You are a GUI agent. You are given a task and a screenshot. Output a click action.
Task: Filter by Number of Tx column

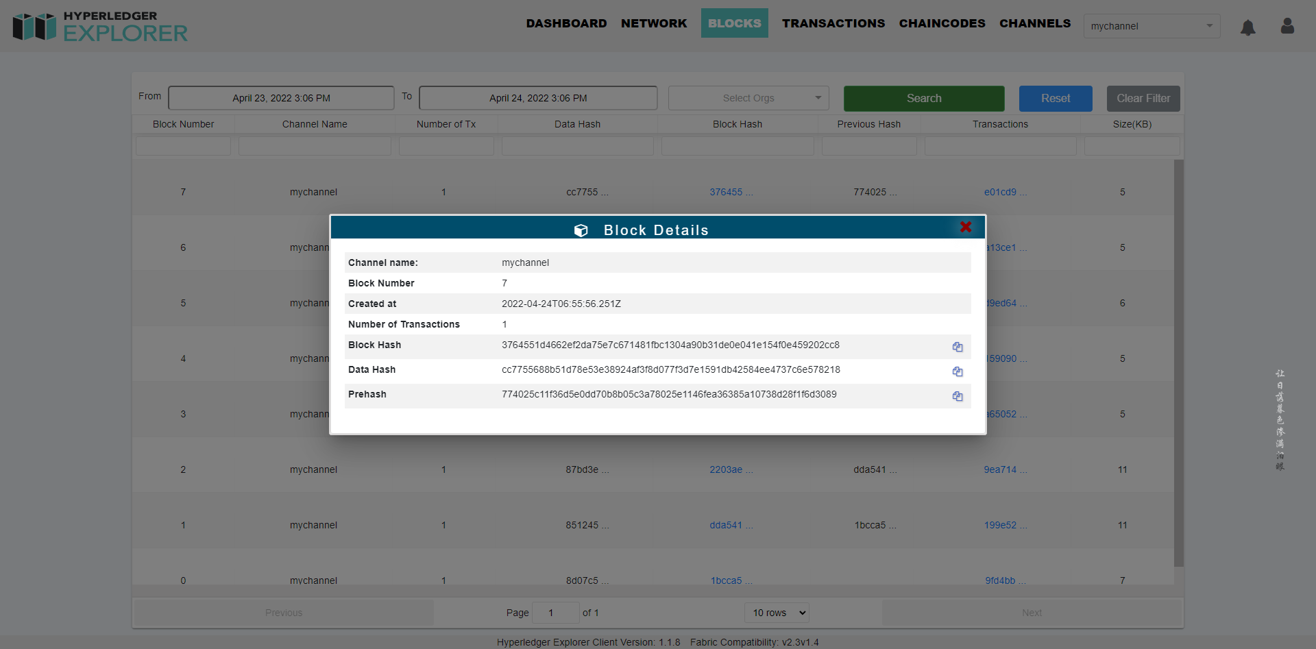(x=446, y=146)
